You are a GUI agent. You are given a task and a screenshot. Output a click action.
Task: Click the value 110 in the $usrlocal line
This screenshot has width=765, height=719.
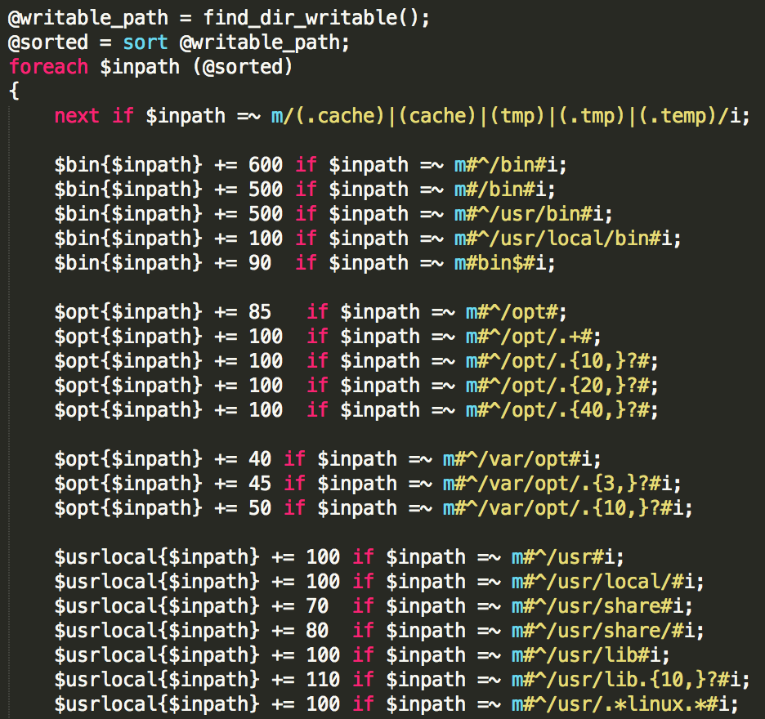click(323, 680)
